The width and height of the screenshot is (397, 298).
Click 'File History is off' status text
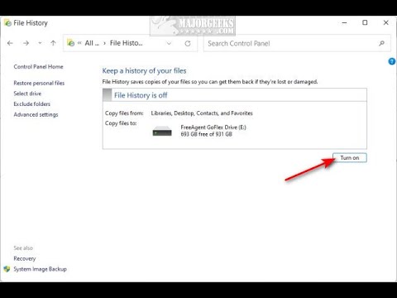coord(141,95)
